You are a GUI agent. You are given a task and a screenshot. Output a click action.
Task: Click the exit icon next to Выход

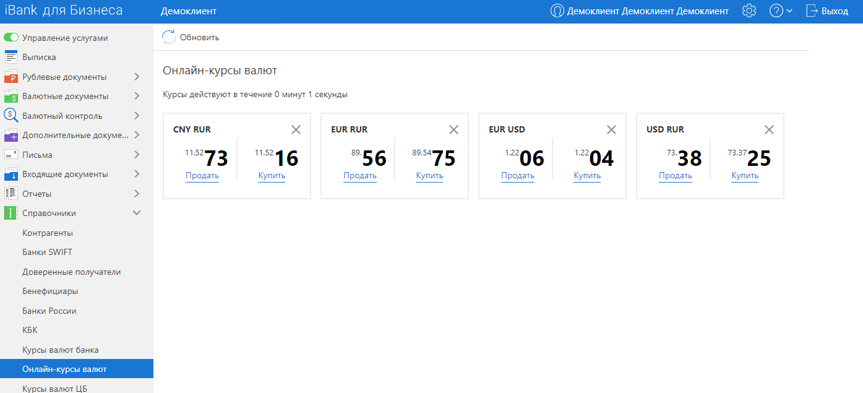coord(812,11)
